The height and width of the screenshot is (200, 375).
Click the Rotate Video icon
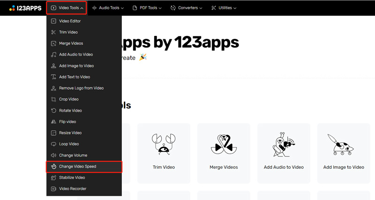point(53,111)
